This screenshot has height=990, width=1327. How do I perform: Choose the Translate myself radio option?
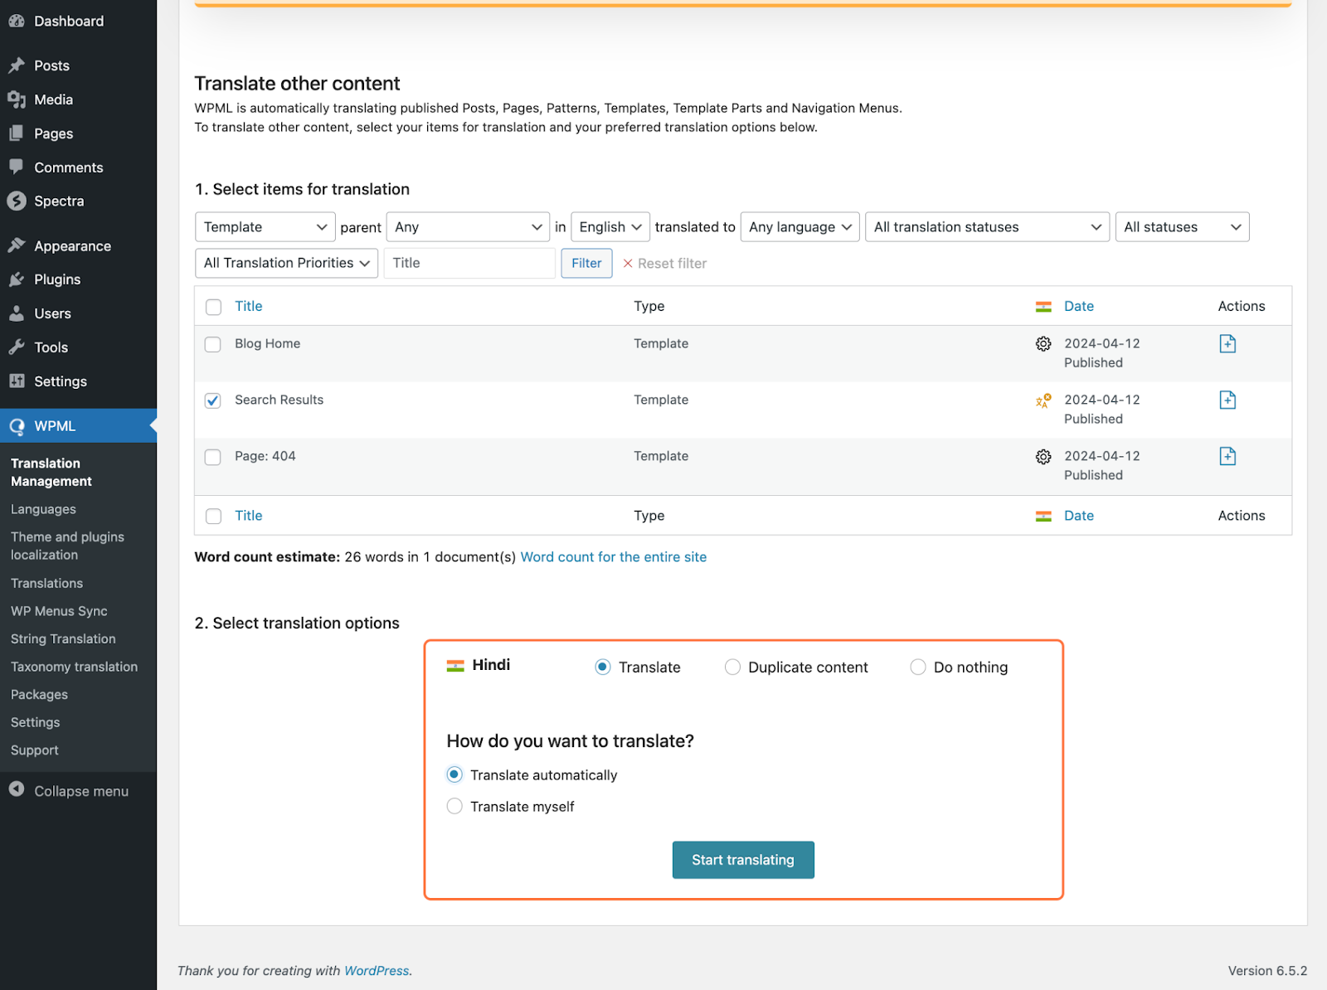(x=454, y=806)
